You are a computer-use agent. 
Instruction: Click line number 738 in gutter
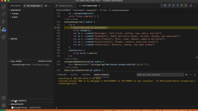pos(58,45)
